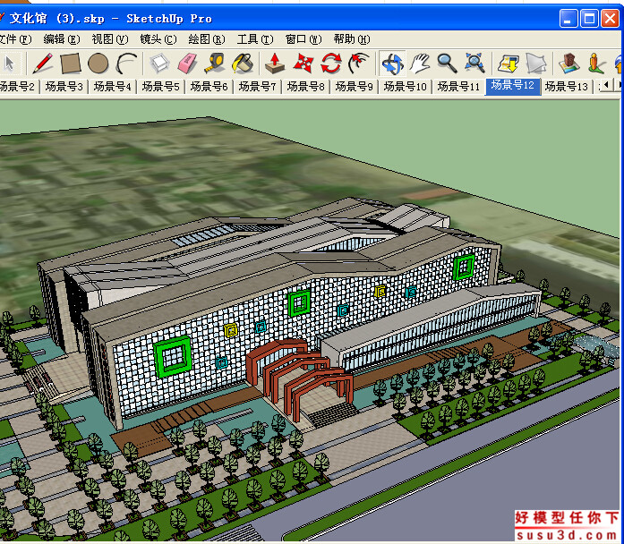The height and width of the screenshot is (544, 624).
Task: Minimize the SketchUp Pro window
Action: point(568,19)
